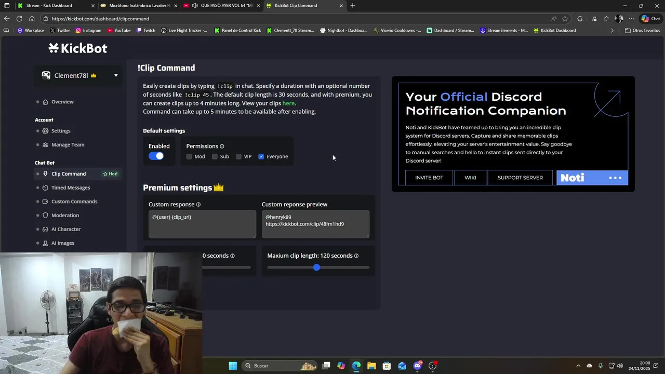The height and width of the screenshot is (374, 665).
Task: Open Microsoft Store from taskbar
Action: pyautogui.click(x=387, y=366)
